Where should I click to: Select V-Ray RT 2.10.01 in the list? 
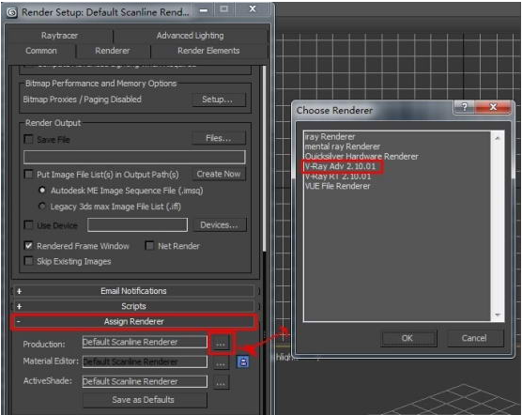coord(338,177)
